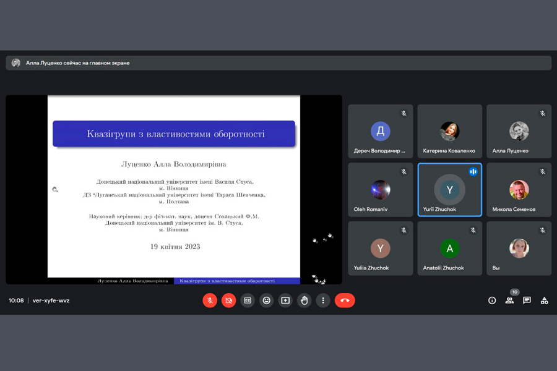Raise hand with the hand icon
The image size is (557, 371).
click(x=304, y=301)
